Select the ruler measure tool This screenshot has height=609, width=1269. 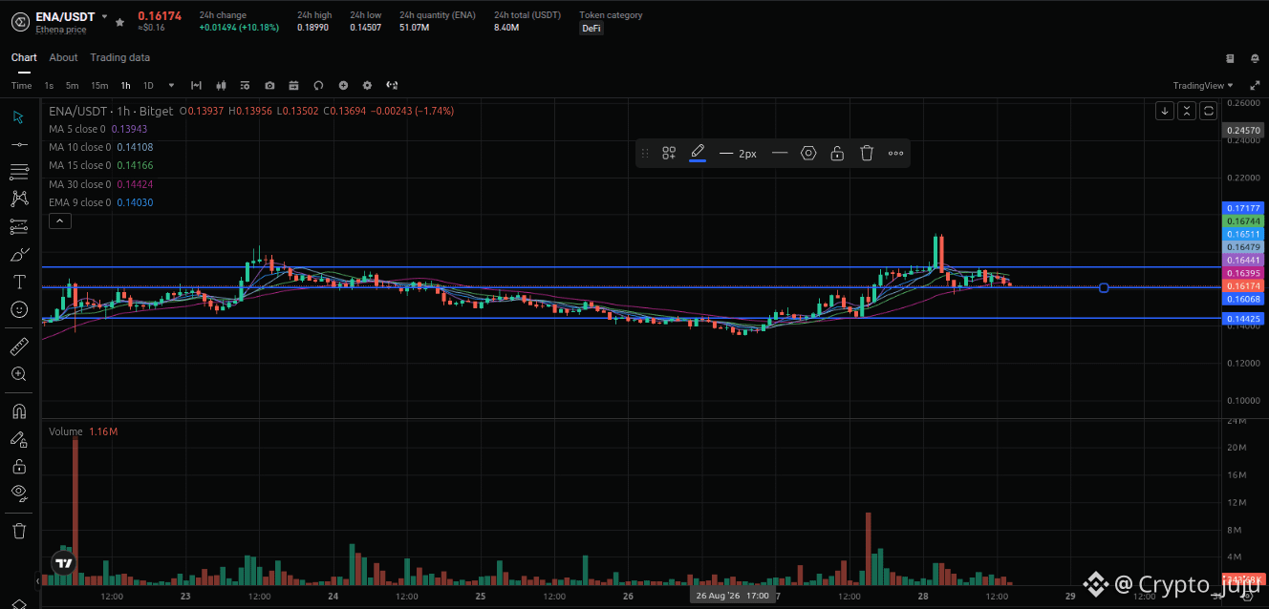click(18, 346)
